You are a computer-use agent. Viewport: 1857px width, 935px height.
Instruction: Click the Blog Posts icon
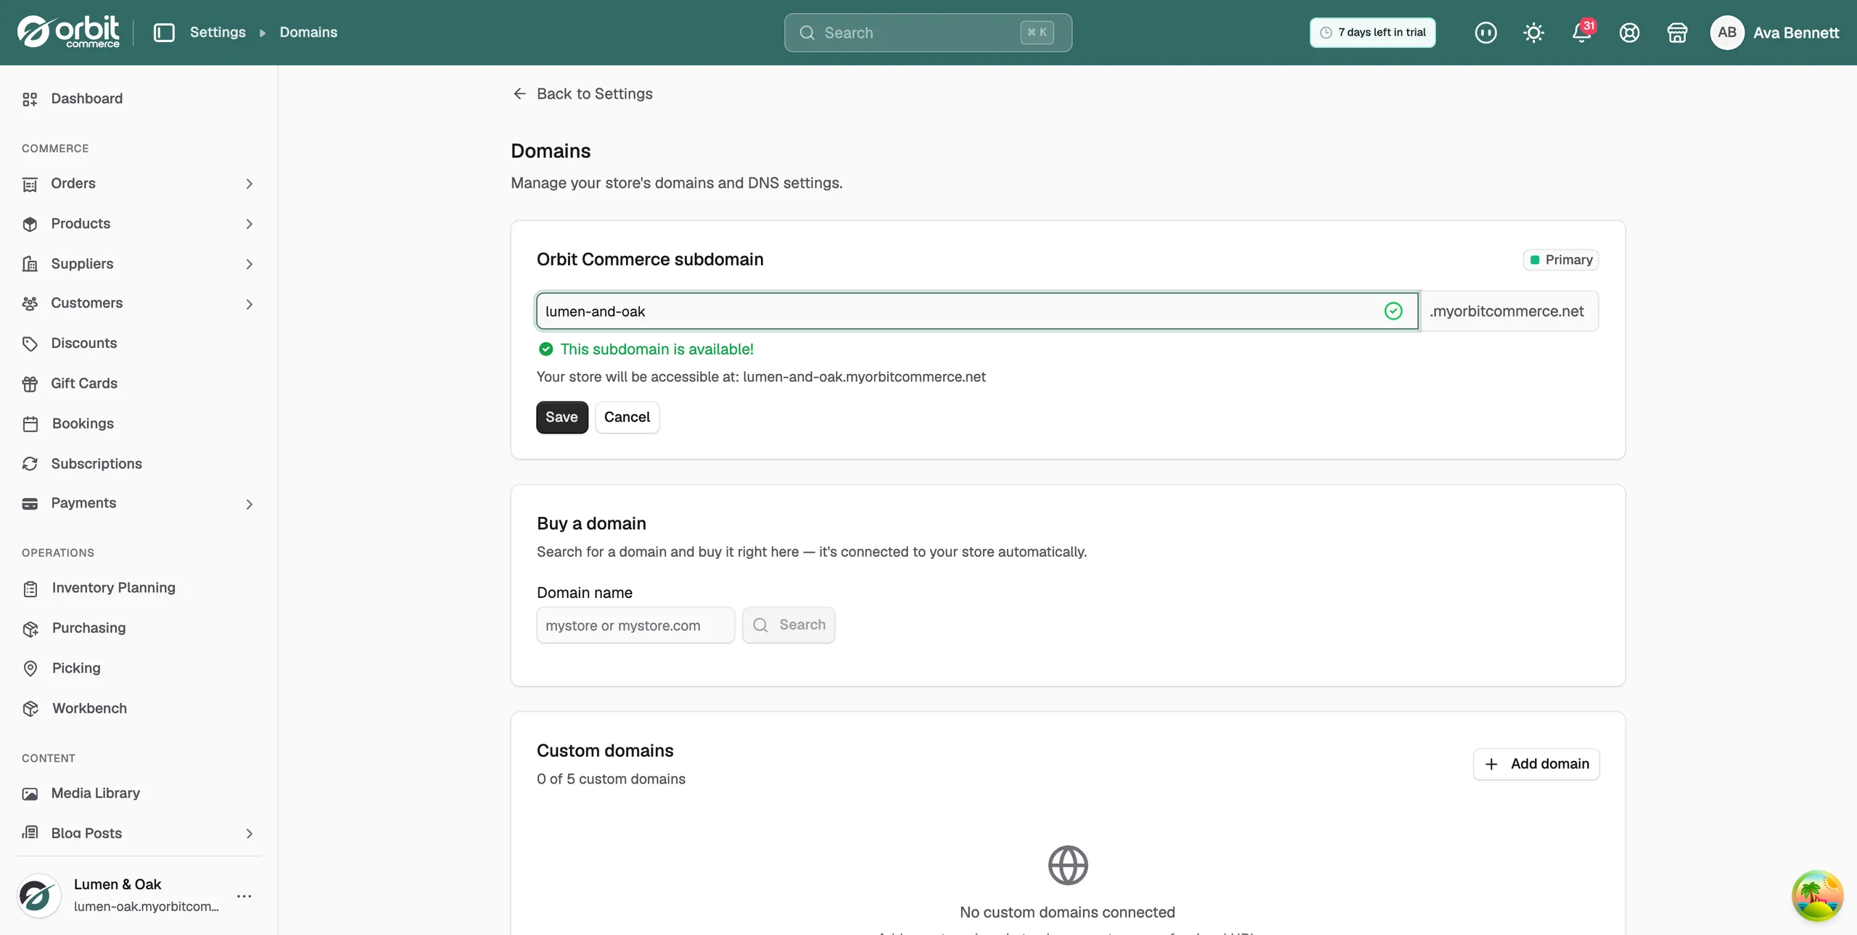(x=30, y=833)
